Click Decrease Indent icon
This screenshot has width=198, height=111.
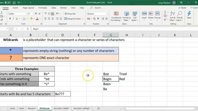coord(57,19)
